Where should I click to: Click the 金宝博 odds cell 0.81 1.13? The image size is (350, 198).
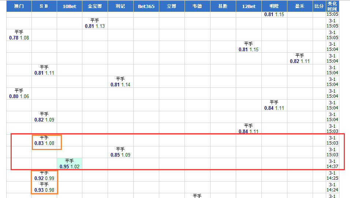coord(95,23)
